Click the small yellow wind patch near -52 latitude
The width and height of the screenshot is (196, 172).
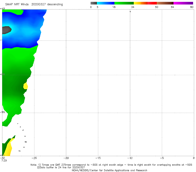click(25, 86)
